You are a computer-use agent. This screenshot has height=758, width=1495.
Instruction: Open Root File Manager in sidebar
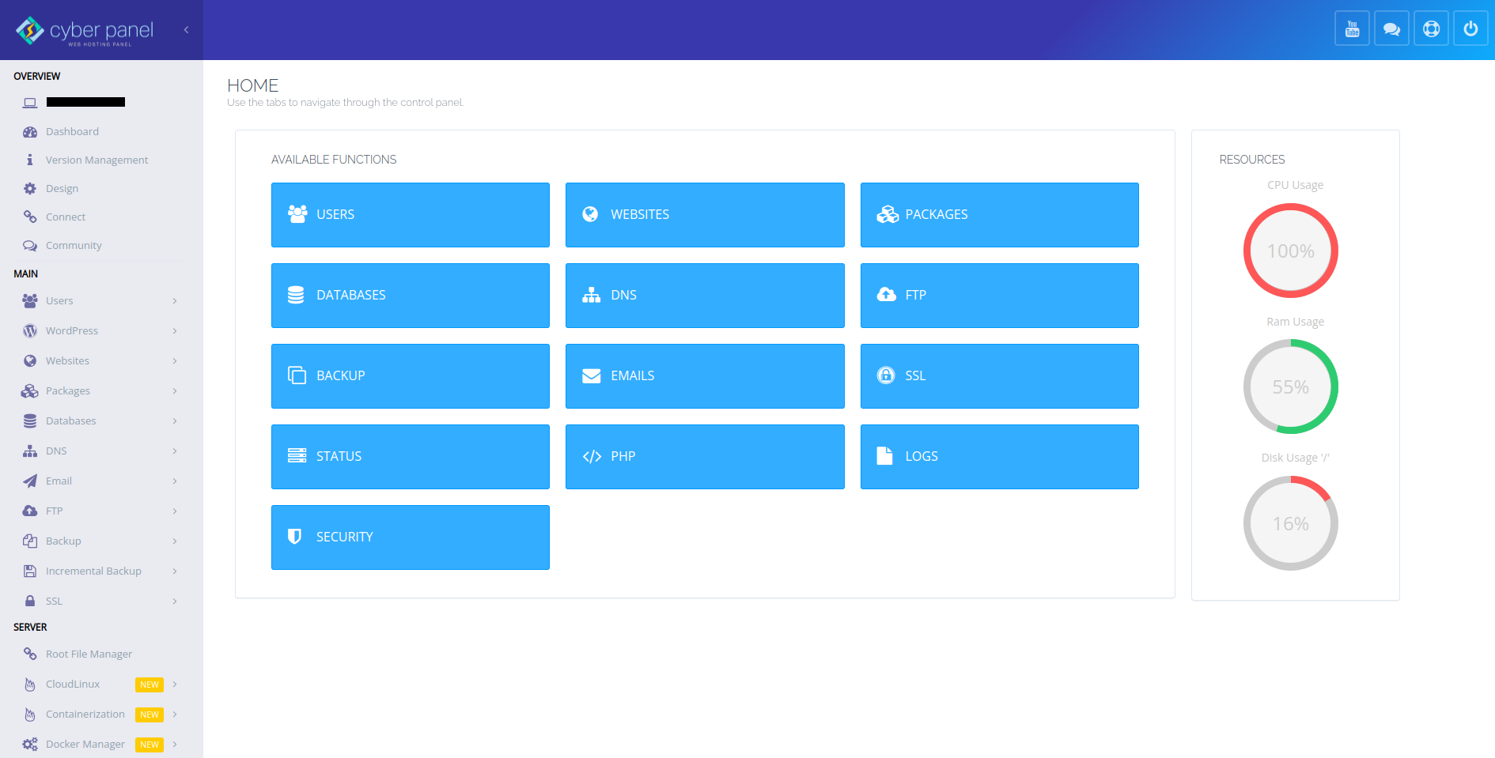point(89,654)
